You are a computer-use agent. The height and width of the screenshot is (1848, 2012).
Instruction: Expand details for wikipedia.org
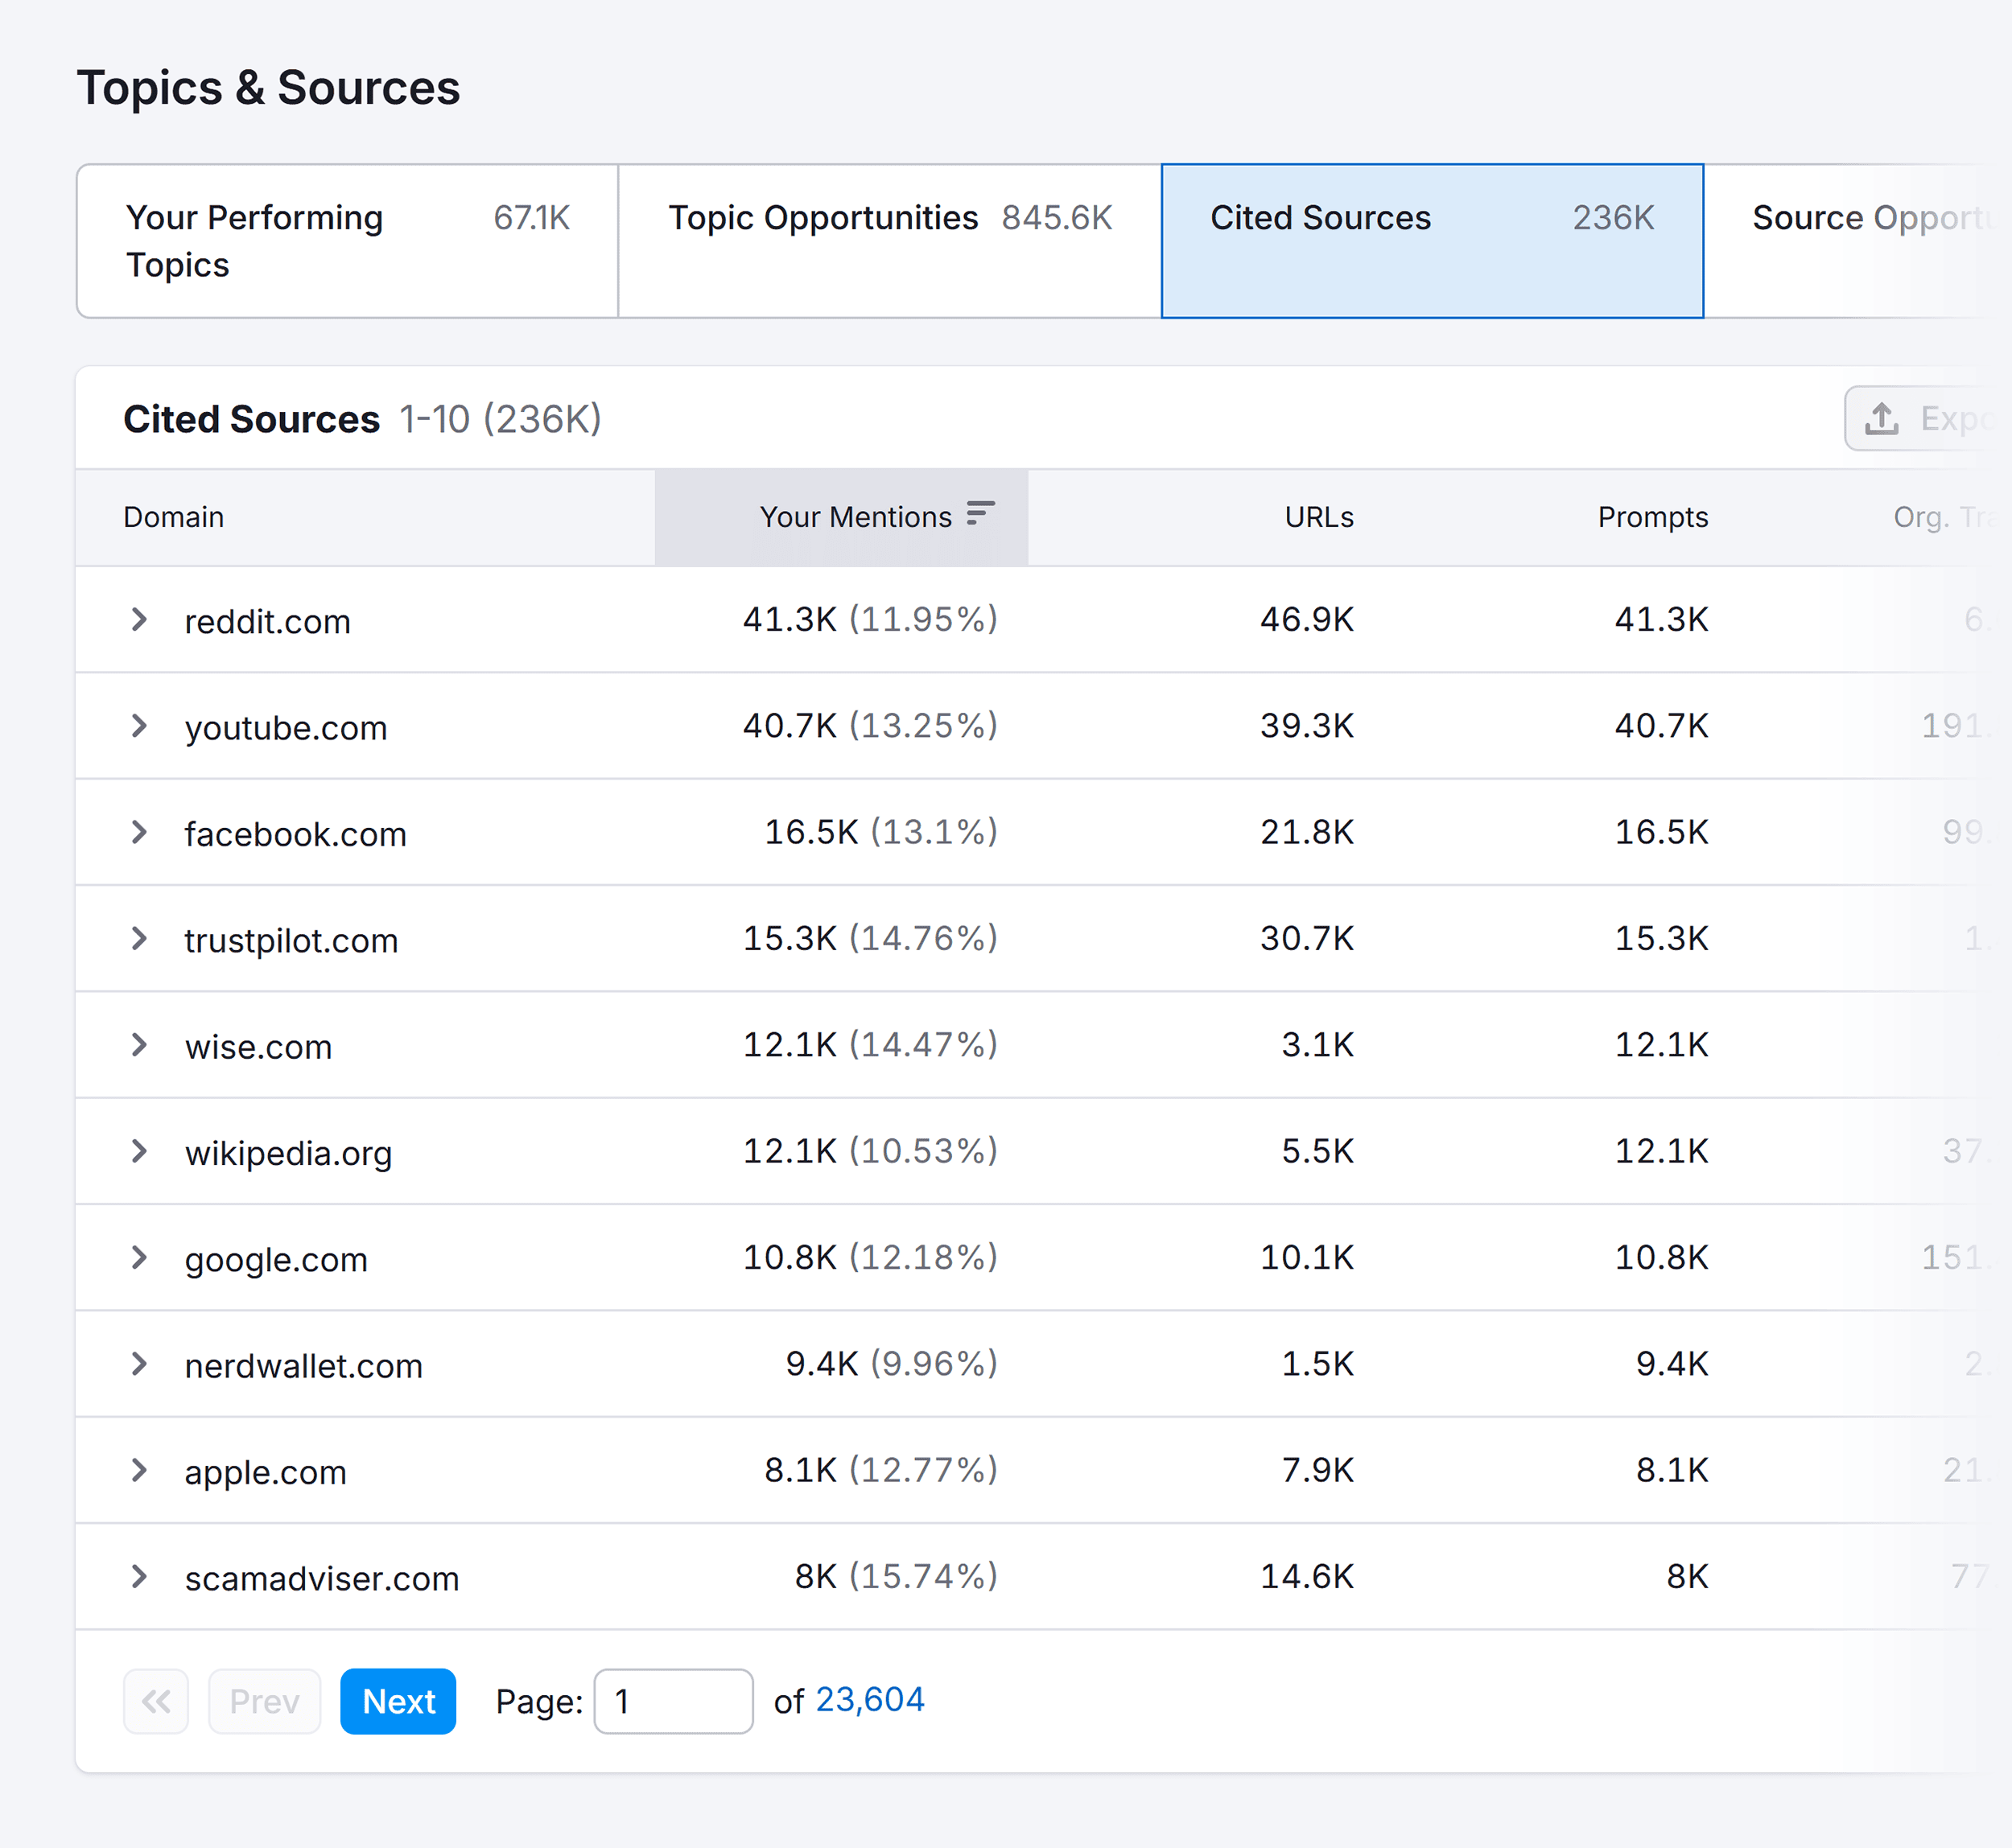tap(138, 1151)
